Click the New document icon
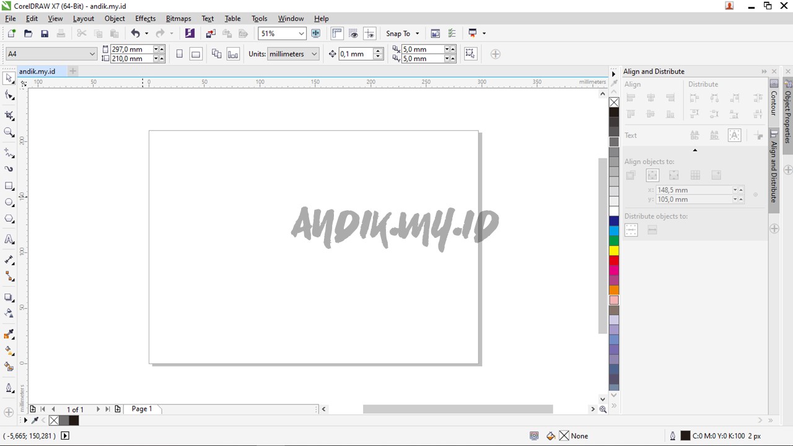The image size is (793, 446). click(12, 33)
